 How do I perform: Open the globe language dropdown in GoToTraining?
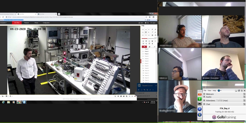coord(220,91)
